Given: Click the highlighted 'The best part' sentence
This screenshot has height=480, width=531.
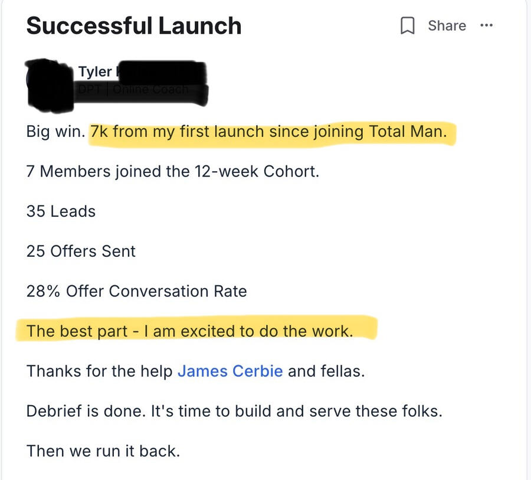Looking at the screenshot, I should coord(189,331).
